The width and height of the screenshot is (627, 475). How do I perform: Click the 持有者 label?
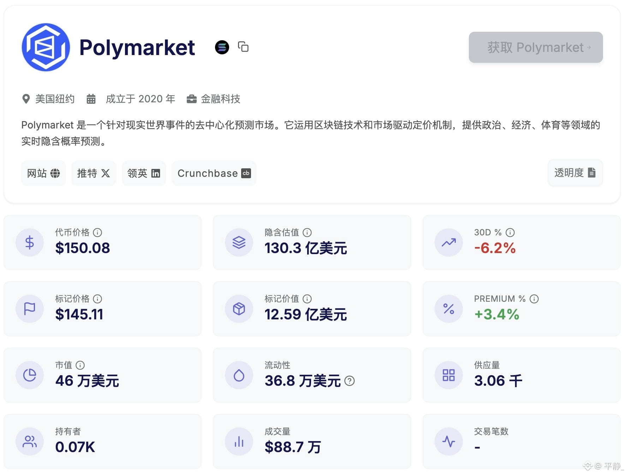pyautogui.click(x=68, y=432)
